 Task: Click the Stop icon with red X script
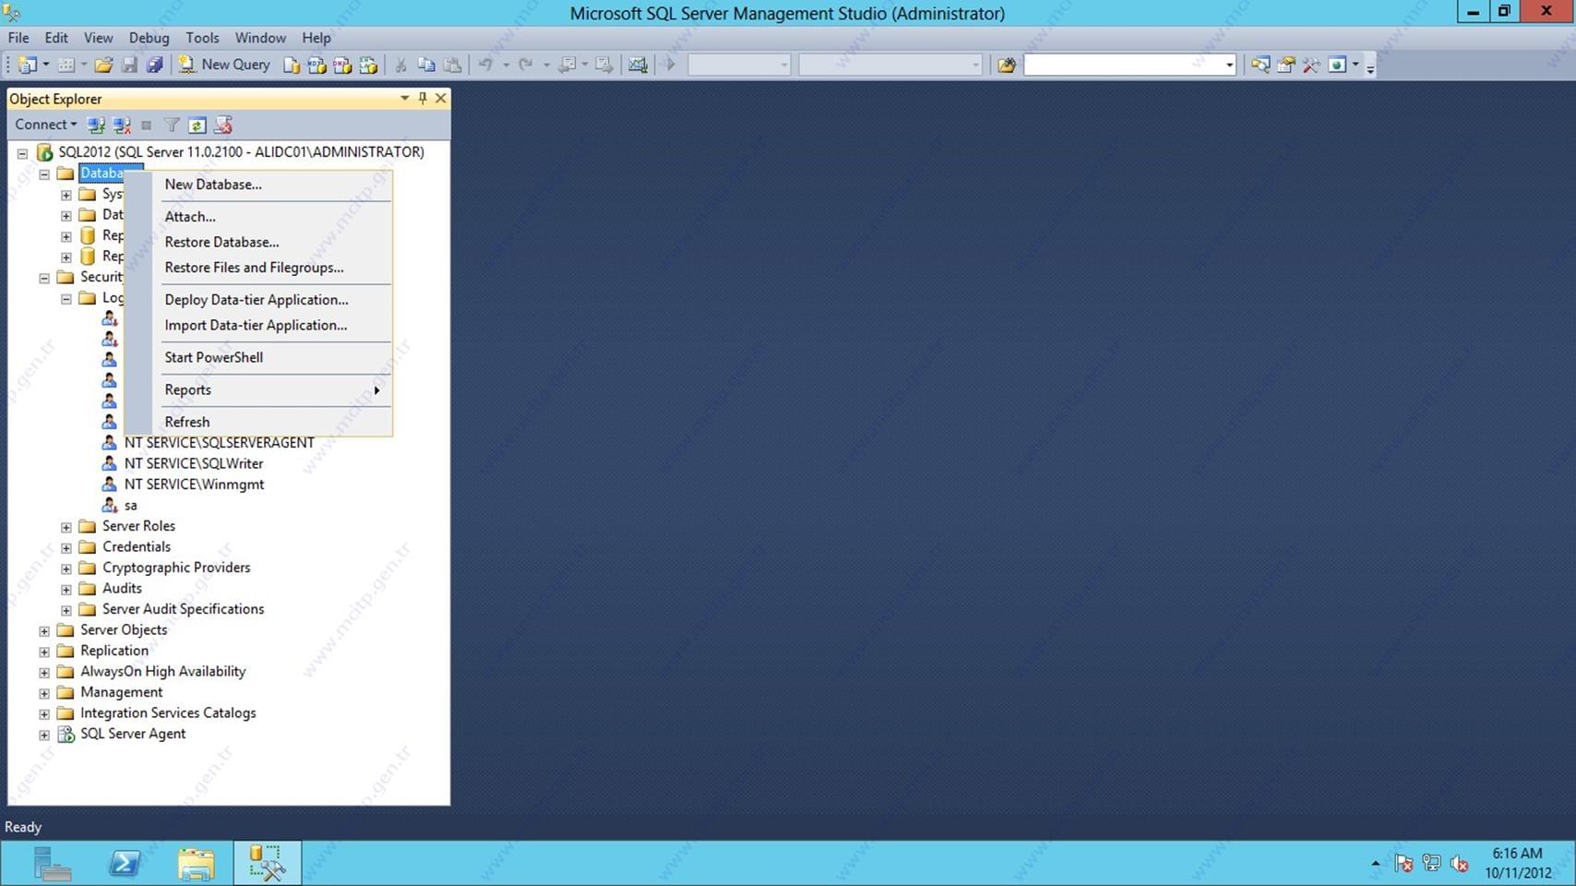222,125
